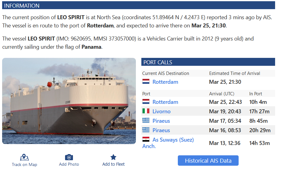Screen dimensions: 283x173
Task: Click the Netherlands flag beside the AIS destination
Action: (146, 82)
